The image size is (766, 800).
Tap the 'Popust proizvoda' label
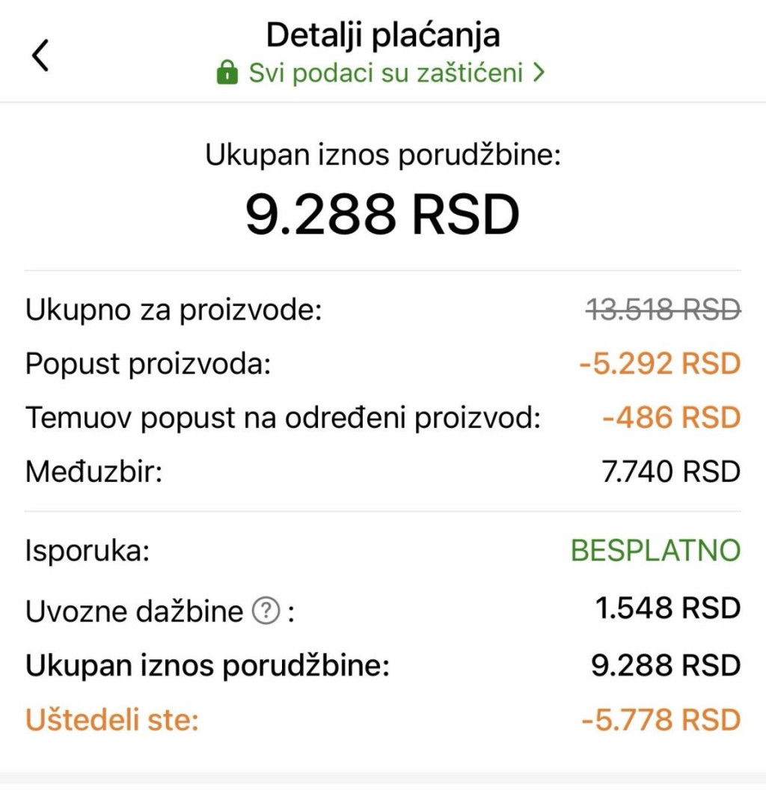point(148,364)
